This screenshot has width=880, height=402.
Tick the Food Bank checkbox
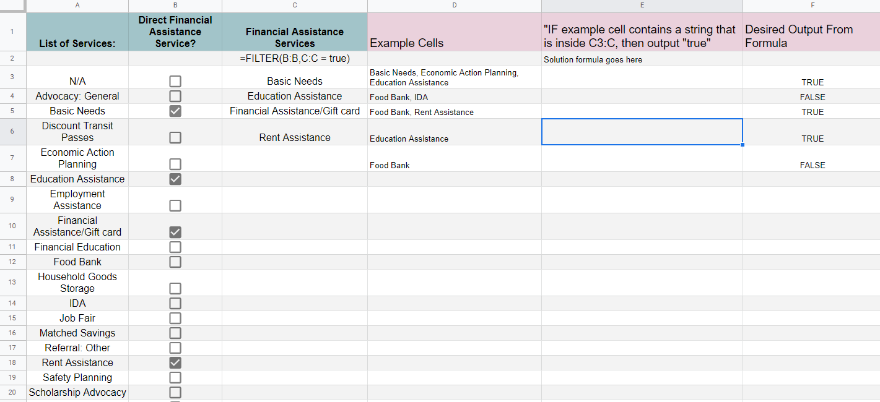pos(175,262)
